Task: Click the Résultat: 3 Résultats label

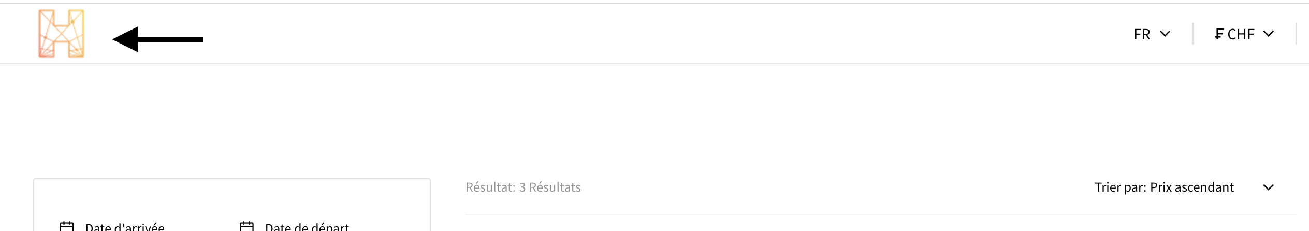Action: point(523,187)
